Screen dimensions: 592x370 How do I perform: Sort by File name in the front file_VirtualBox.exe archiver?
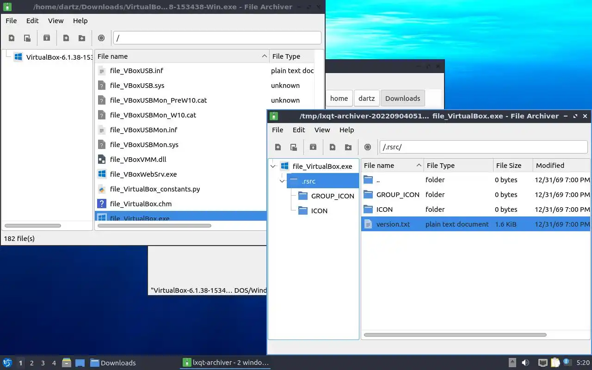393,165
